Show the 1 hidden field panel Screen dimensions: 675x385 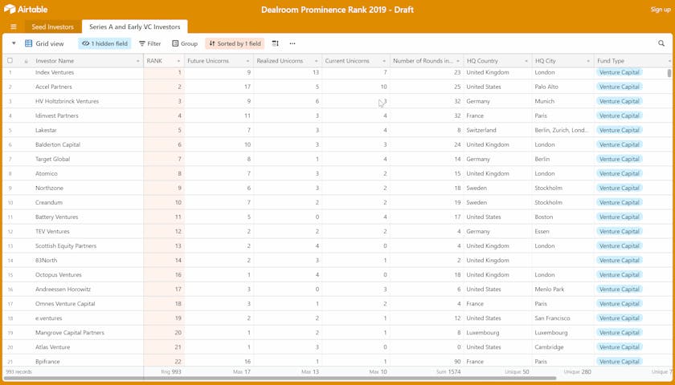[x=104, y=43]
